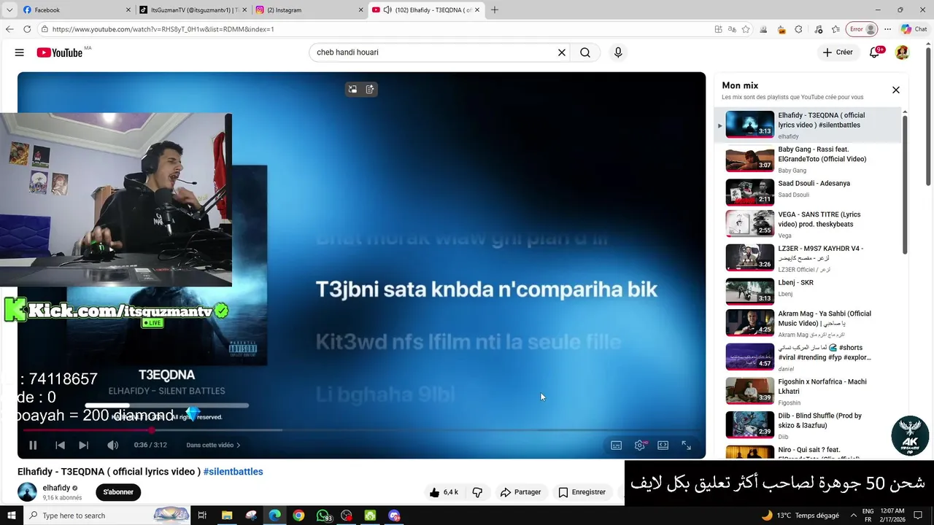Click the S'abonner subscribe button

point(118,492)
